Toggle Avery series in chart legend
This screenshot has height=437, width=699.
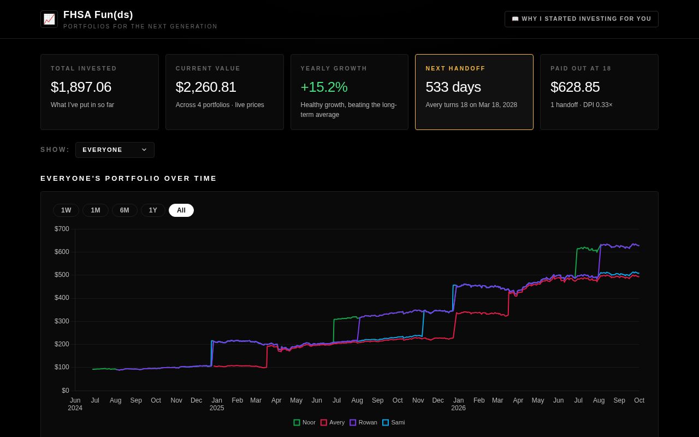pos(333,422)
